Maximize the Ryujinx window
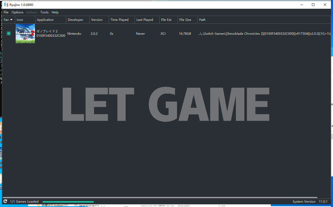Screen dimensions: 333x207 (x=313, y=5)
